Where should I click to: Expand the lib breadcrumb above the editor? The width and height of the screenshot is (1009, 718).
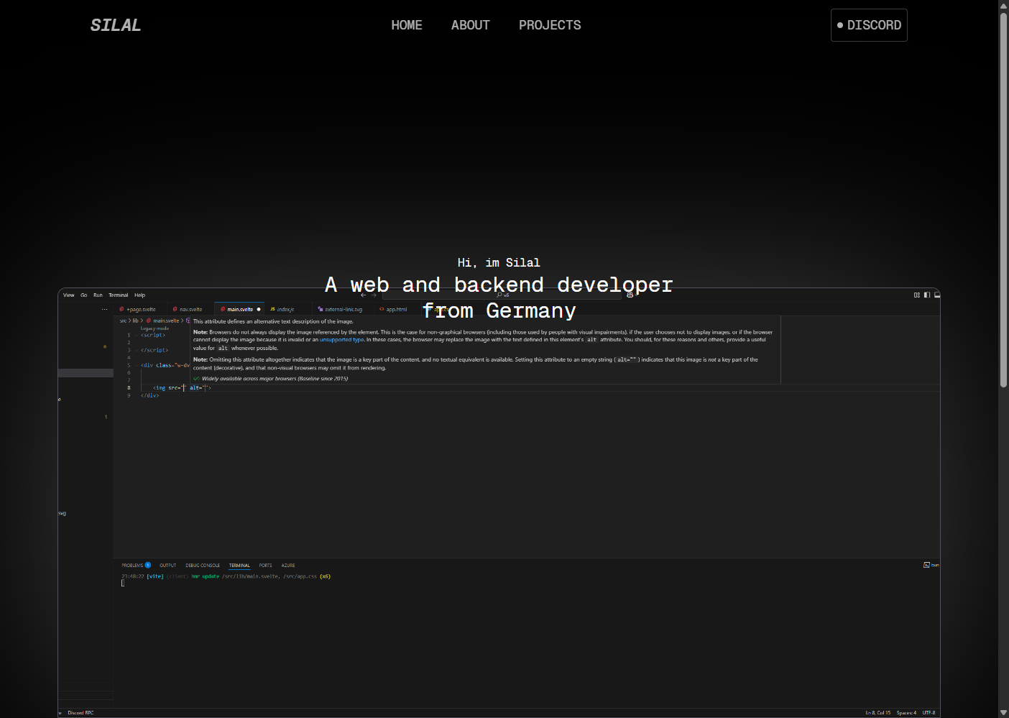tap(137, 321)
